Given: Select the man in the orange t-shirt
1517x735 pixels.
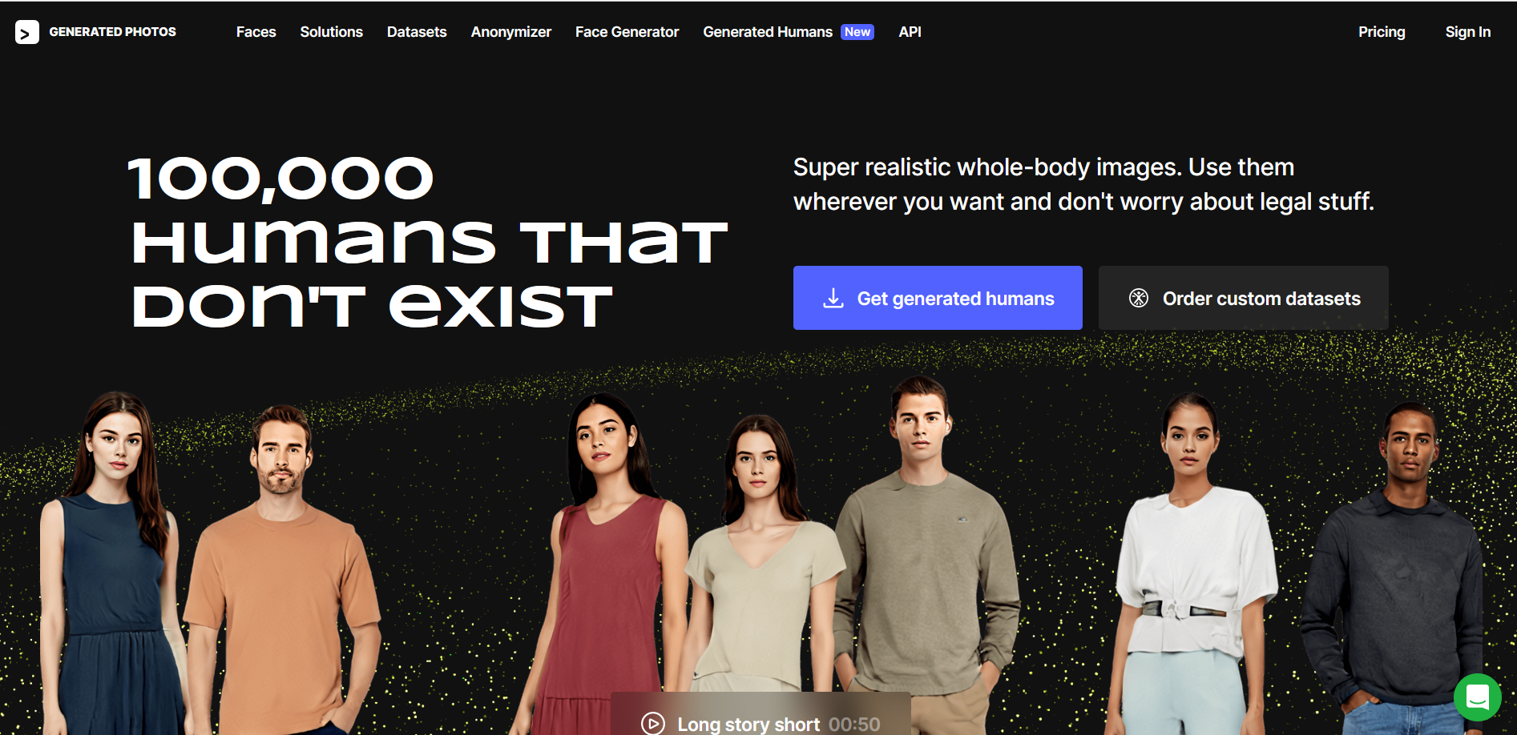Looking at the screenshot, I should (280, 570).
